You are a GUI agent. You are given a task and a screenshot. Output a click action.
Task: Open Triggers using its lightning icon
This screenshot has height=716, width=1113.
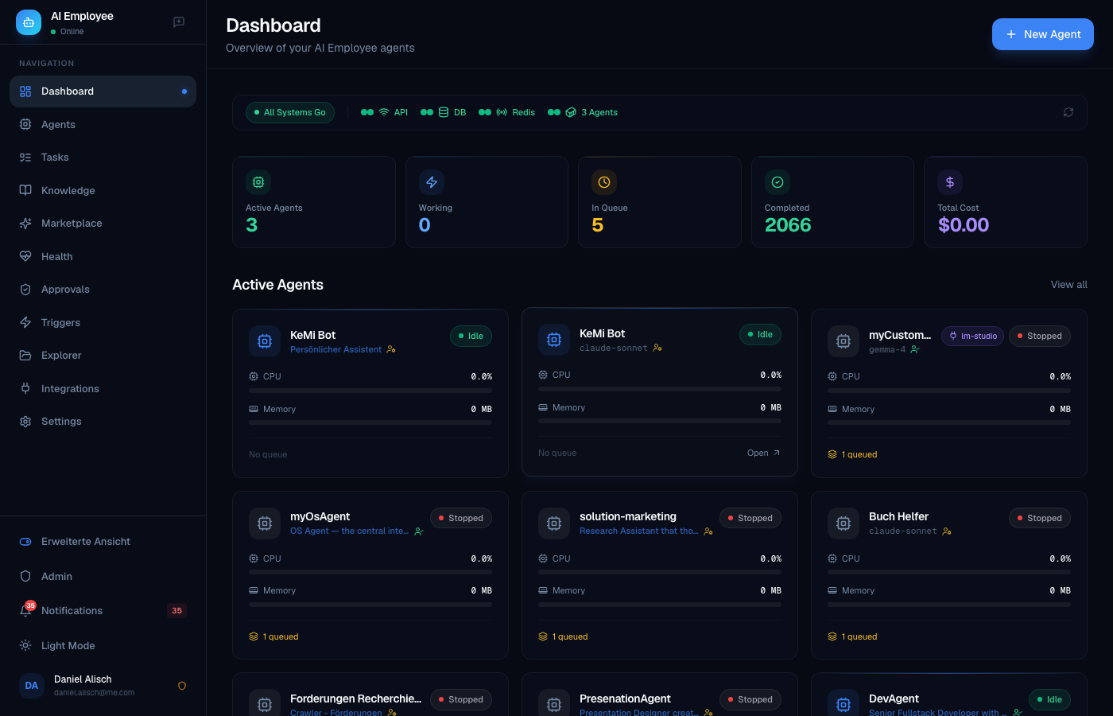point(25,322)
